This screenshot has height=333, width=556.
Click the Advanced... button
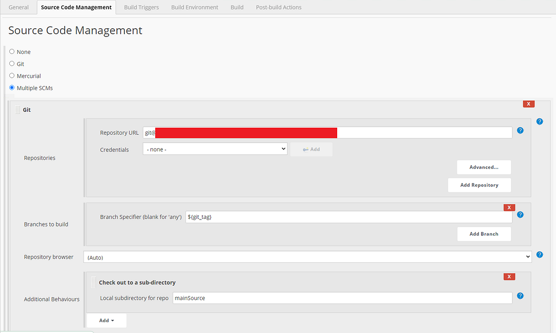point(484,167)
